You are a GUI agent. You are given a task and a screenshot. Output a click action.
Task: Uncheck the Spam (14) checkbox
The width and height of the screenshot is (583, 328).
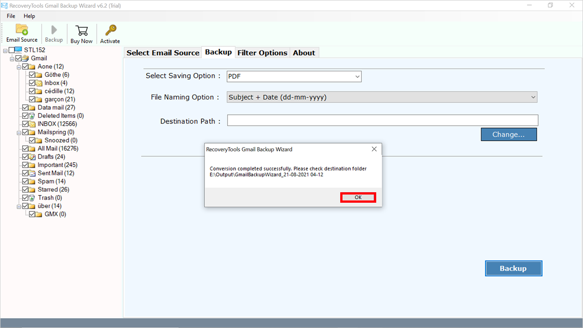[x=25, y=181]
